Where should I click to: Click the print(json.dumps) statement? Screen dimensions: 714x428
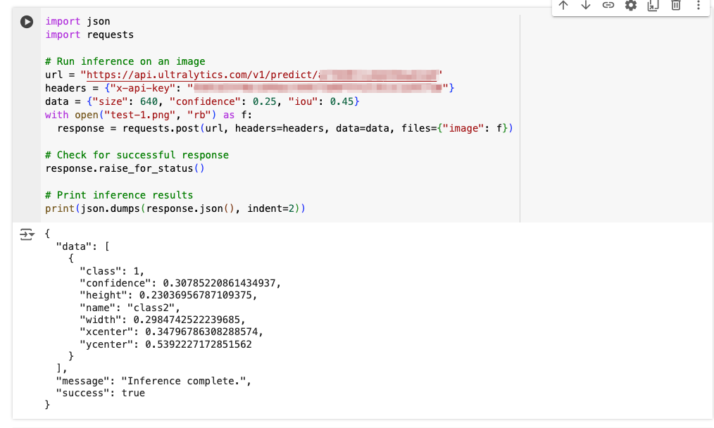[x=175, y=208]
